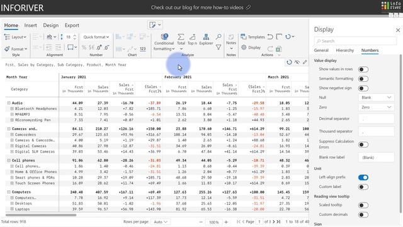
Task: Open the Hierarchy tab in Display
Action: 345,50
